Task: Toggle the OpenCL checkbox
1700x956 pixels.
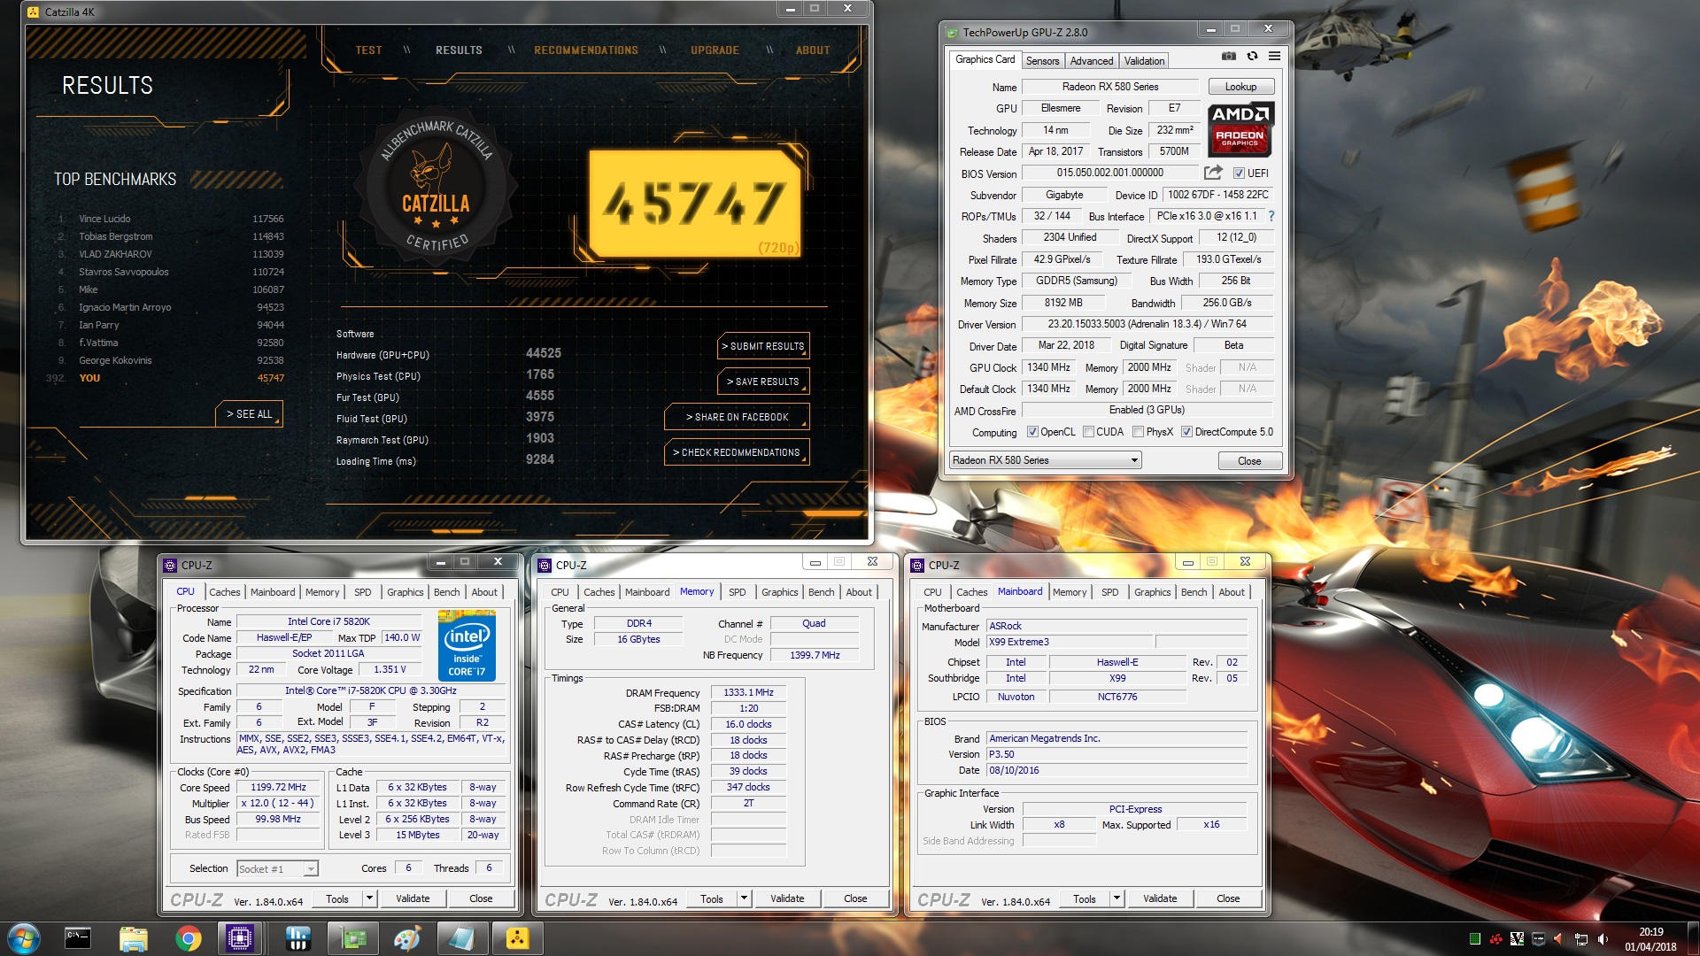Action: [x=1032, y=432]
